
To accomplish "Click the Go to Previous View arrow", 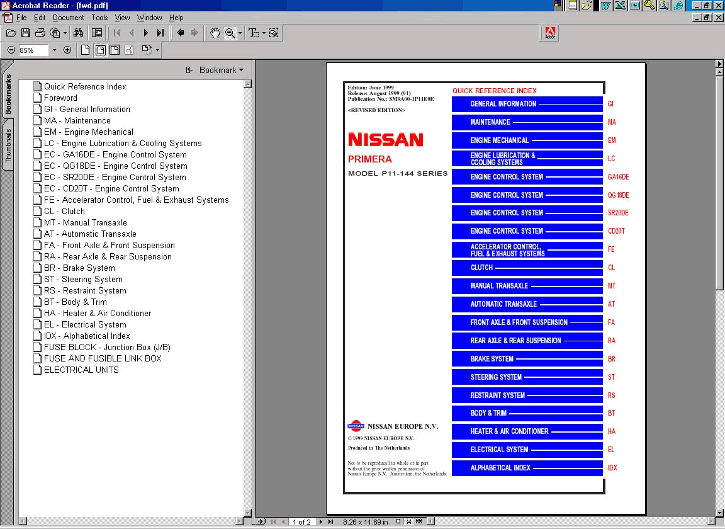I will (x=181, y=33).
